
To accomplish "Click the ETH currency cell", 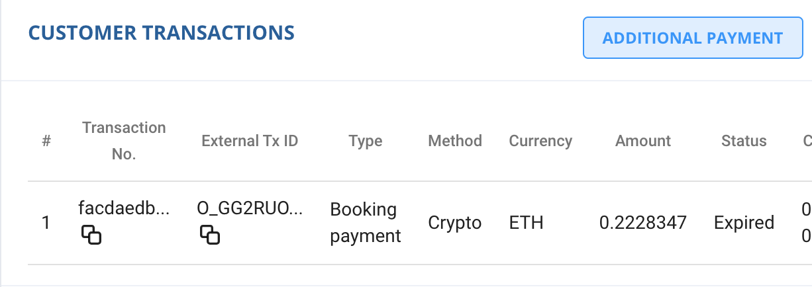I will pos(526,223).
